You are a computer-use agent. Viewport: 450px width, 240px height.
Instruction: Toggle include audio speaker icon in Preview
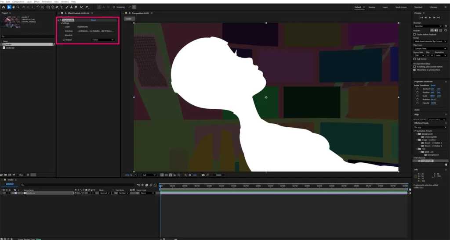pos(436,30)
